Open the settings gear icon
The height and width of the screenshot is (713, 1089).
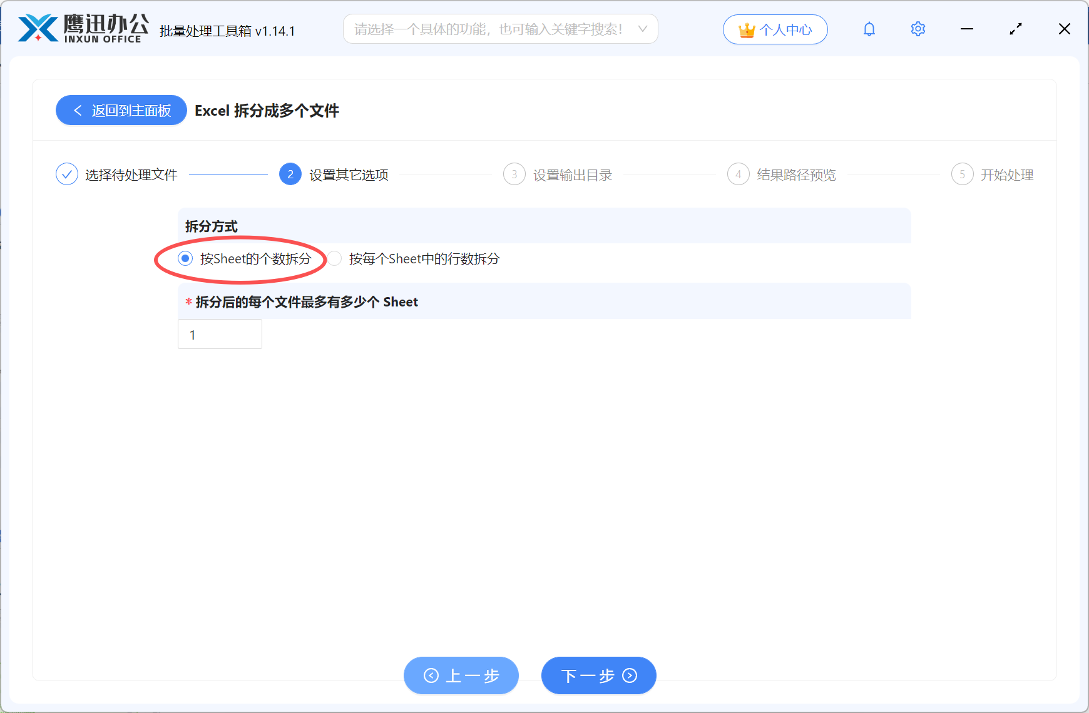pos(918,29)
